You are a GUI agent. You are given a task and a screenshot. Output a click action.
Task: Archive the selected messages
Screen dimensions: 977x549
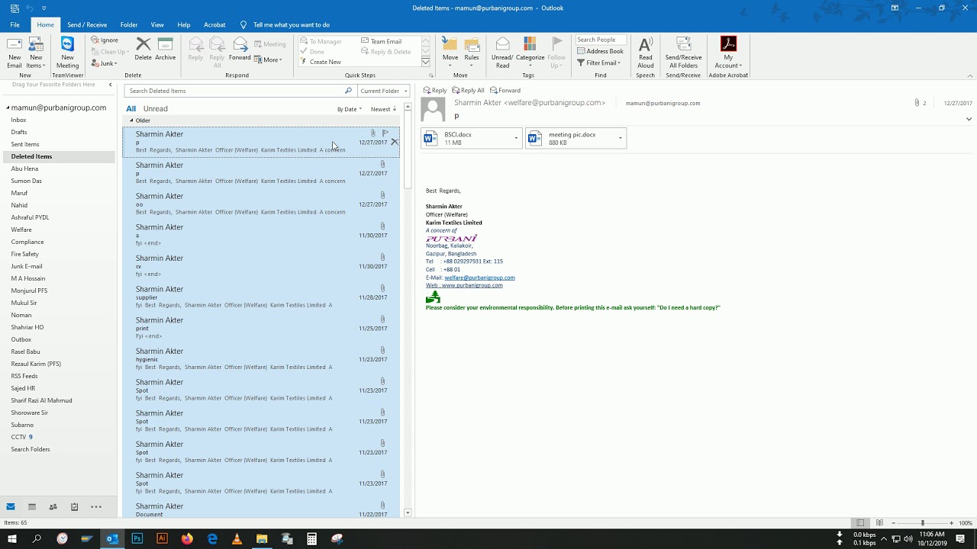pyautogui.click(x=165, y=50)
